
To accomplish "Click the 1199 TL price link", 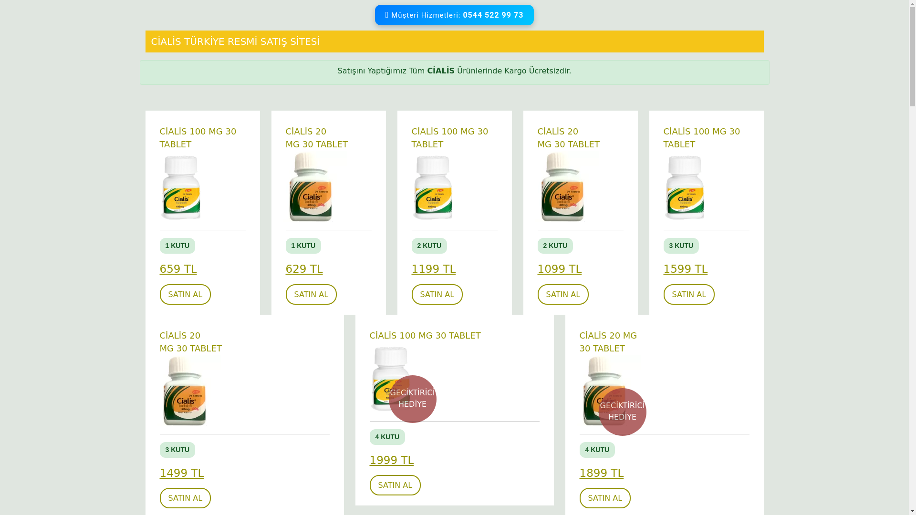I will coord(433,269).
